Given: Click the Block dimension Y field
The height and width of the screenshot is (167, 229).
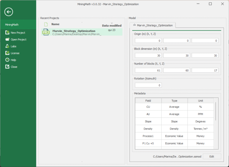Looking at the screenshot, I should pyautogui.click(x=177, y=56).
